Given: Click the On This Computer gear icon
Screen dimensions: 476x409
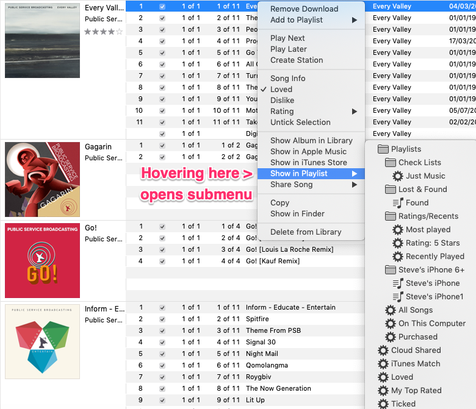Looking at the screenshot, I should coord(391,324).
